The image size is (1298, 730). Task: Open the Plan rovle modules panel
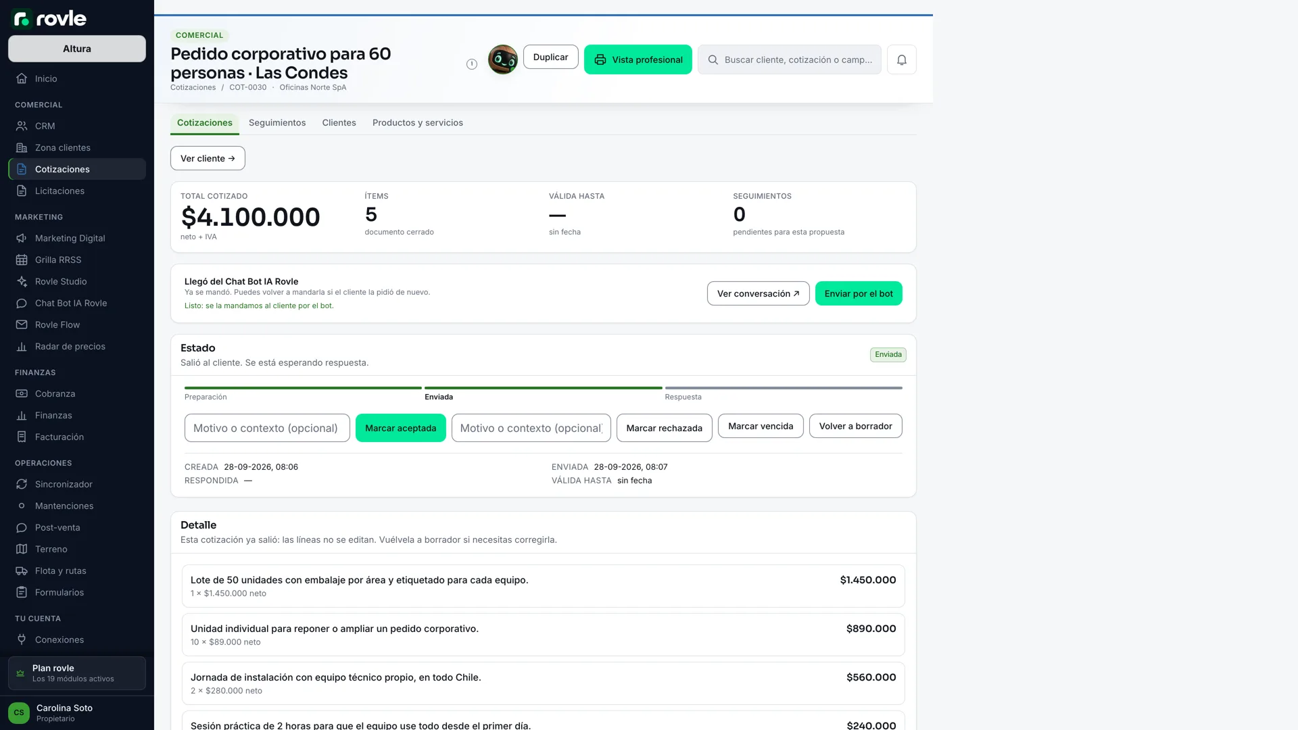pyautogui.click(x=77, y=673)
